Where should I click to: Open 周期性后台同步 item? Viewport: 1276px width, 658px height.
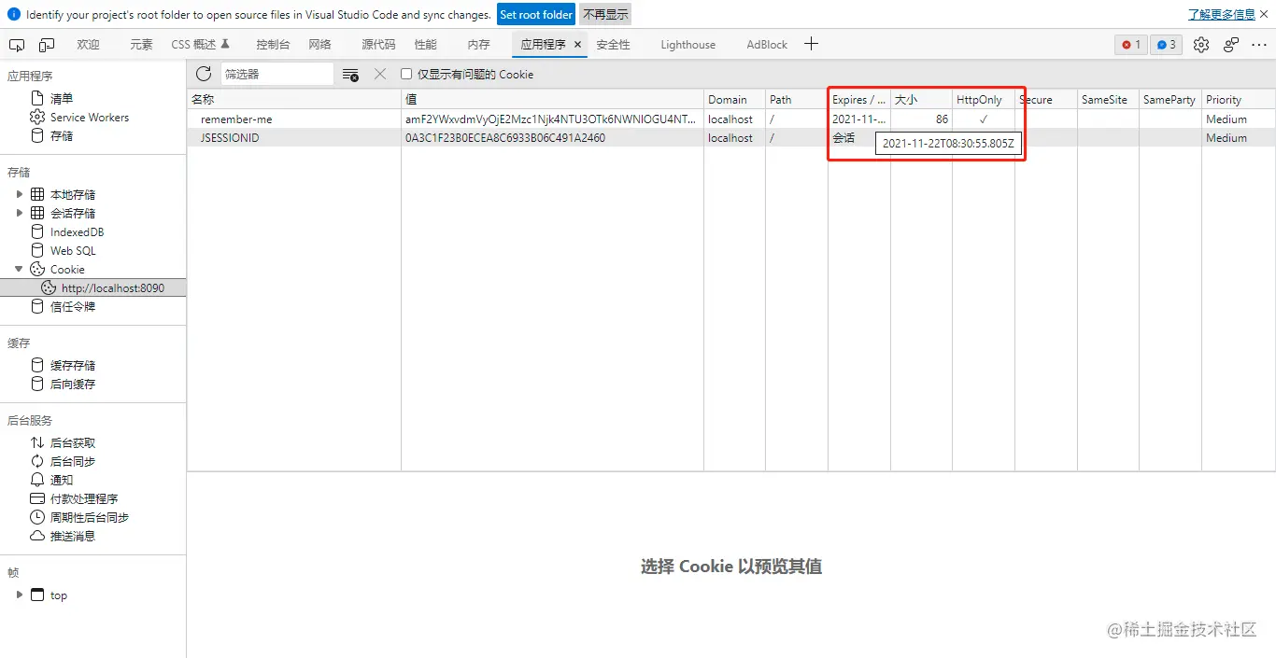[x=90, y=517]
